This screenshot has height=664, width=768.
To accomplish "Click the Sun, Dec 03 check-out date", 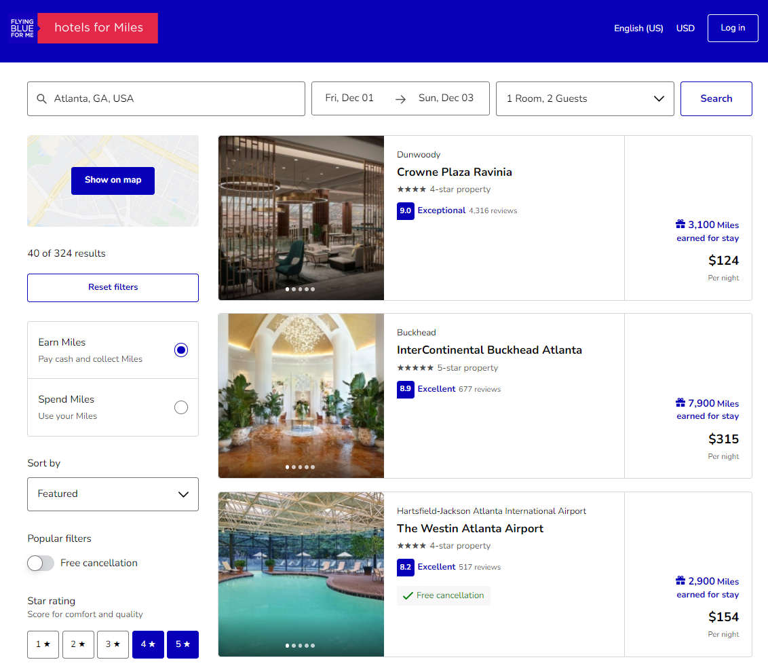I will 446,98.
